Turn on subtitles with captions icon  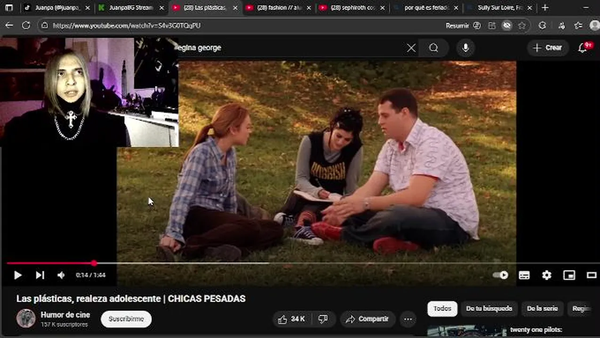click(x=524, y=275)
